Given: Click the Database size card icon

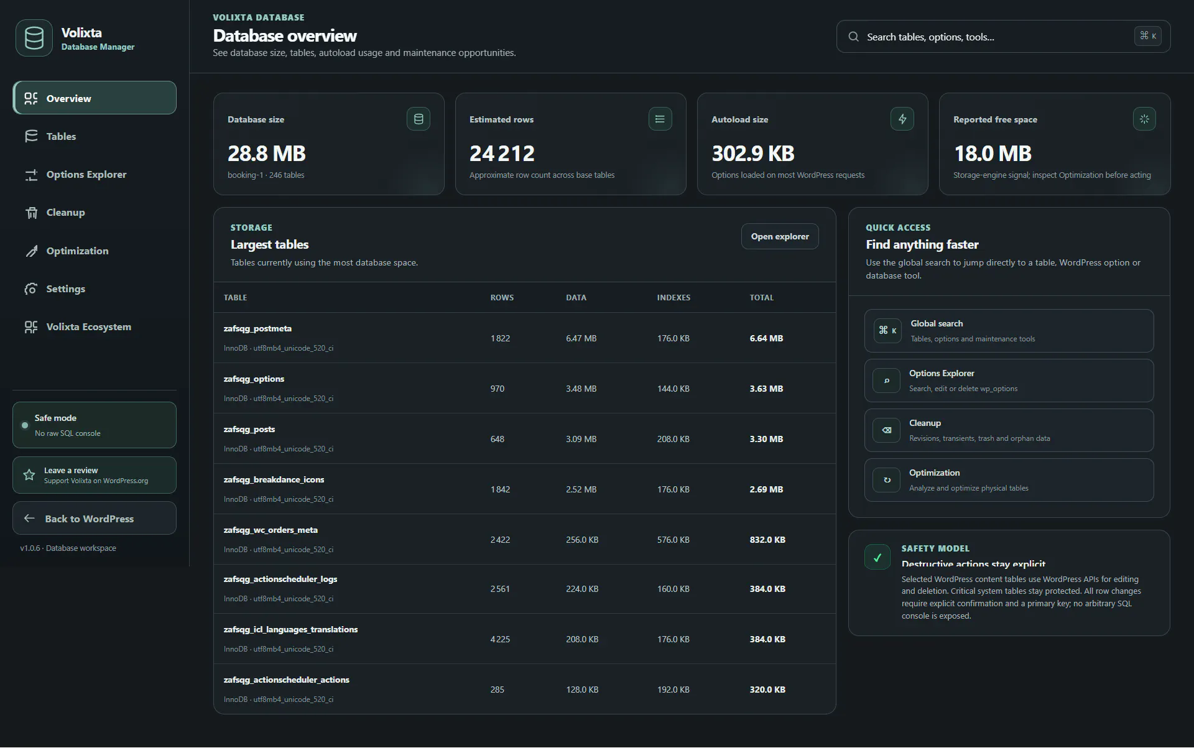Looking at the screenshot, I should click(419, 119).
